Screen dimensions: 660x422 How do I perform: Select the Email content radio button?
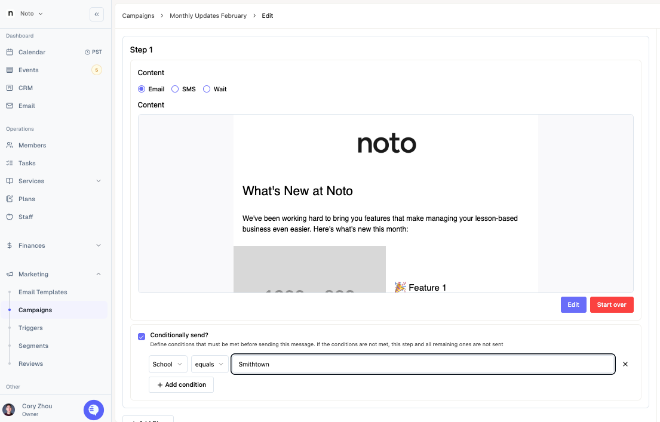pos(142,89)
